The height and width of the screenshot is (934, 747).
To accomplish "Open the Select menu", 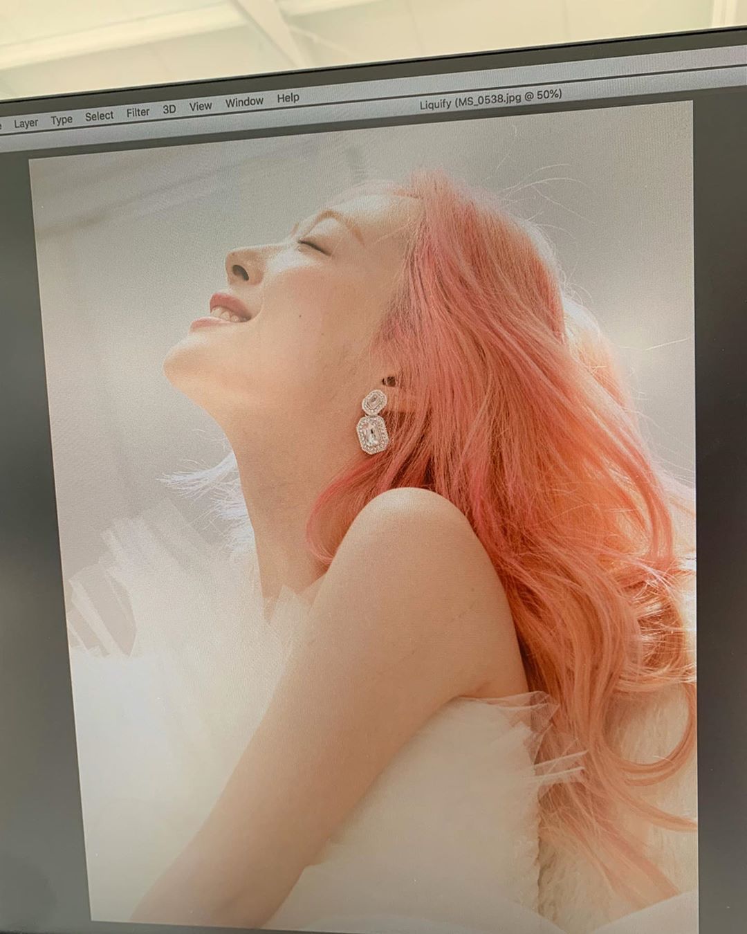I will pyautogui.click(x=99, y=116).
